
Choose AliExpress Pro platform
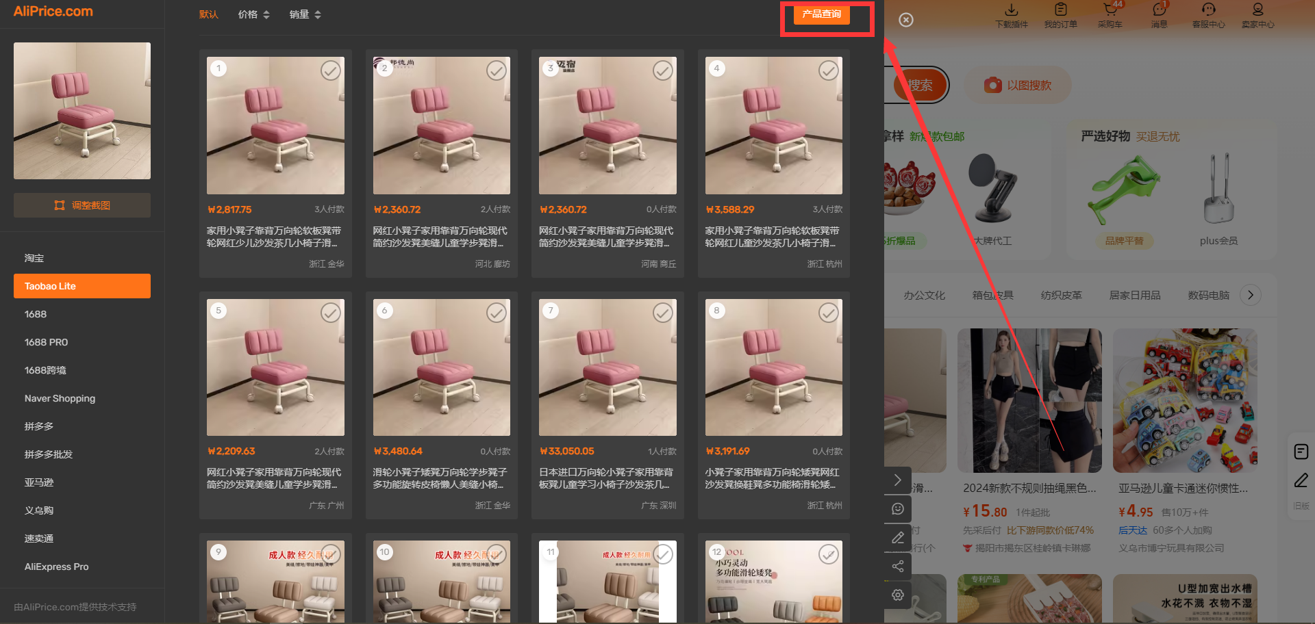tap(82, 567)
